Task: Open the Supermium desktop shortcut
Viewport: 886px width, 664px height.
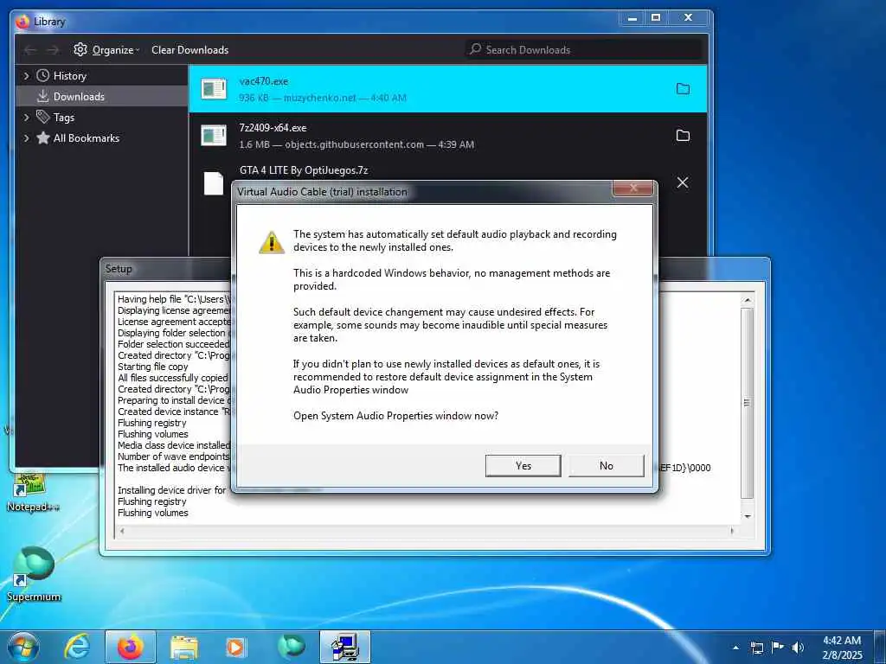Action: [x=34, y=574]
